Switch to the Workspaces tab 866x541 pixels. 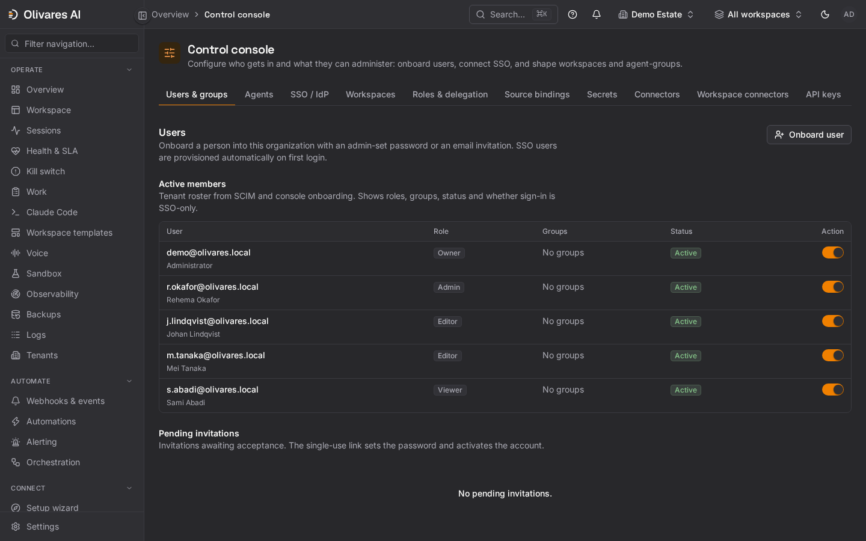[x=370, y=94]
